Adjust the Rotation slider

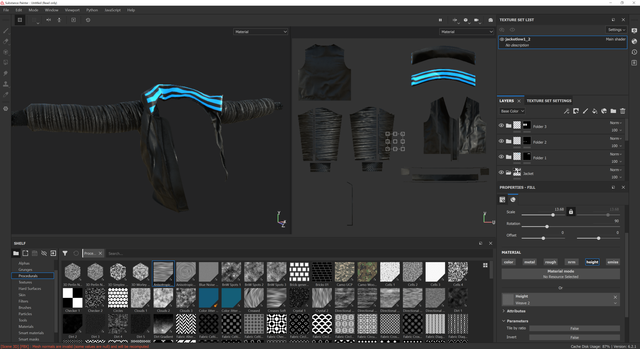pyautogui.click(x=571, y=226)
